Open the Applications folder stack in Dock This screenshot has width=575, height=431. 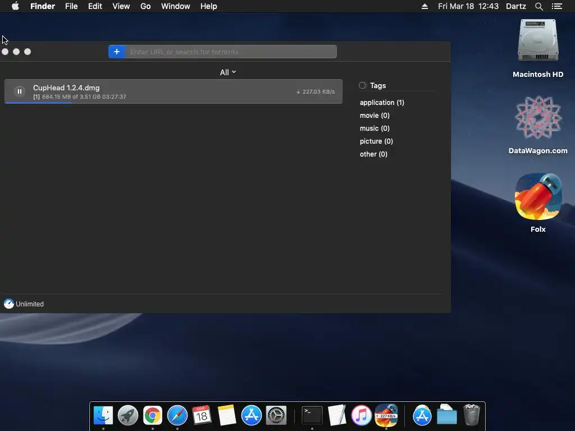pos(422,415)
